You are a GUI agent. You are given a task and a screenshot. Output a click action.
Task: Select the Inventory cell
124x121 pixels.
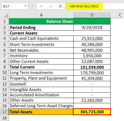click(x=41, y=56)
